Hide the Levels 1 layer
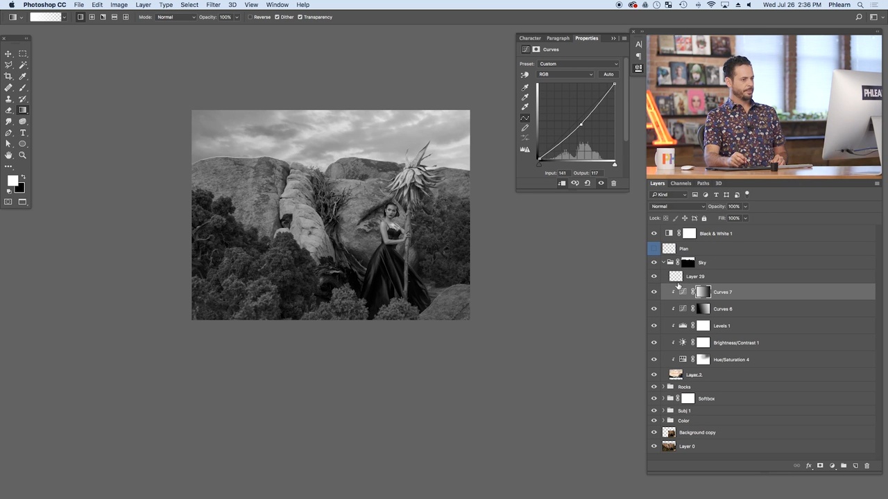 654,326
